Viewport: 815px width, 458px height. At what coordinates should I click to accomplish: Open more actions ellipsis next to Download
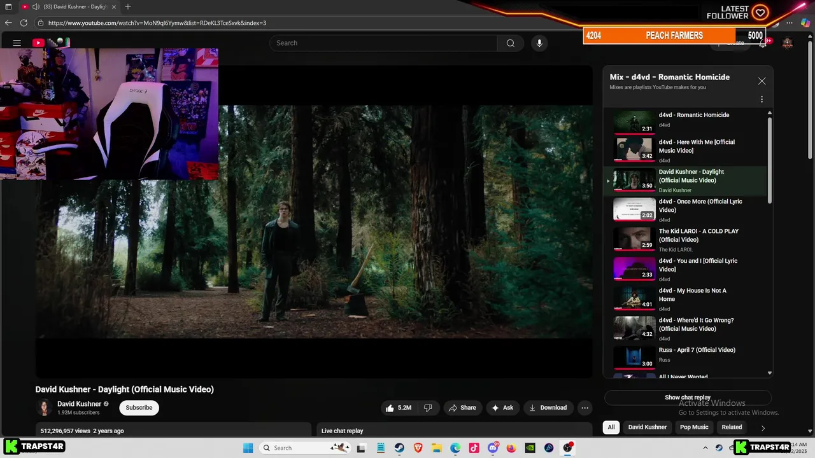[585, 408]
